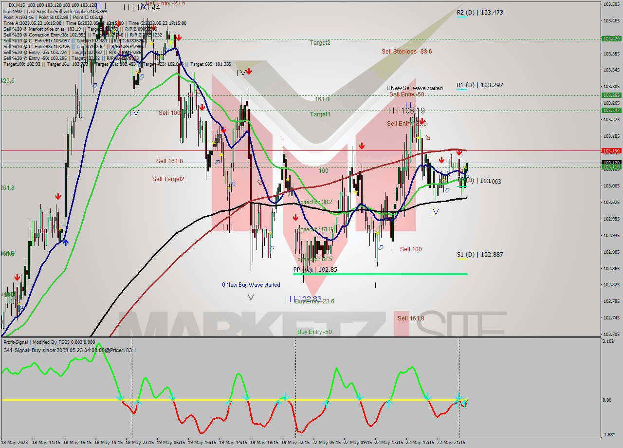
Task: Click the -1.881 indicator scale value
Action: (x=609, y=435)
